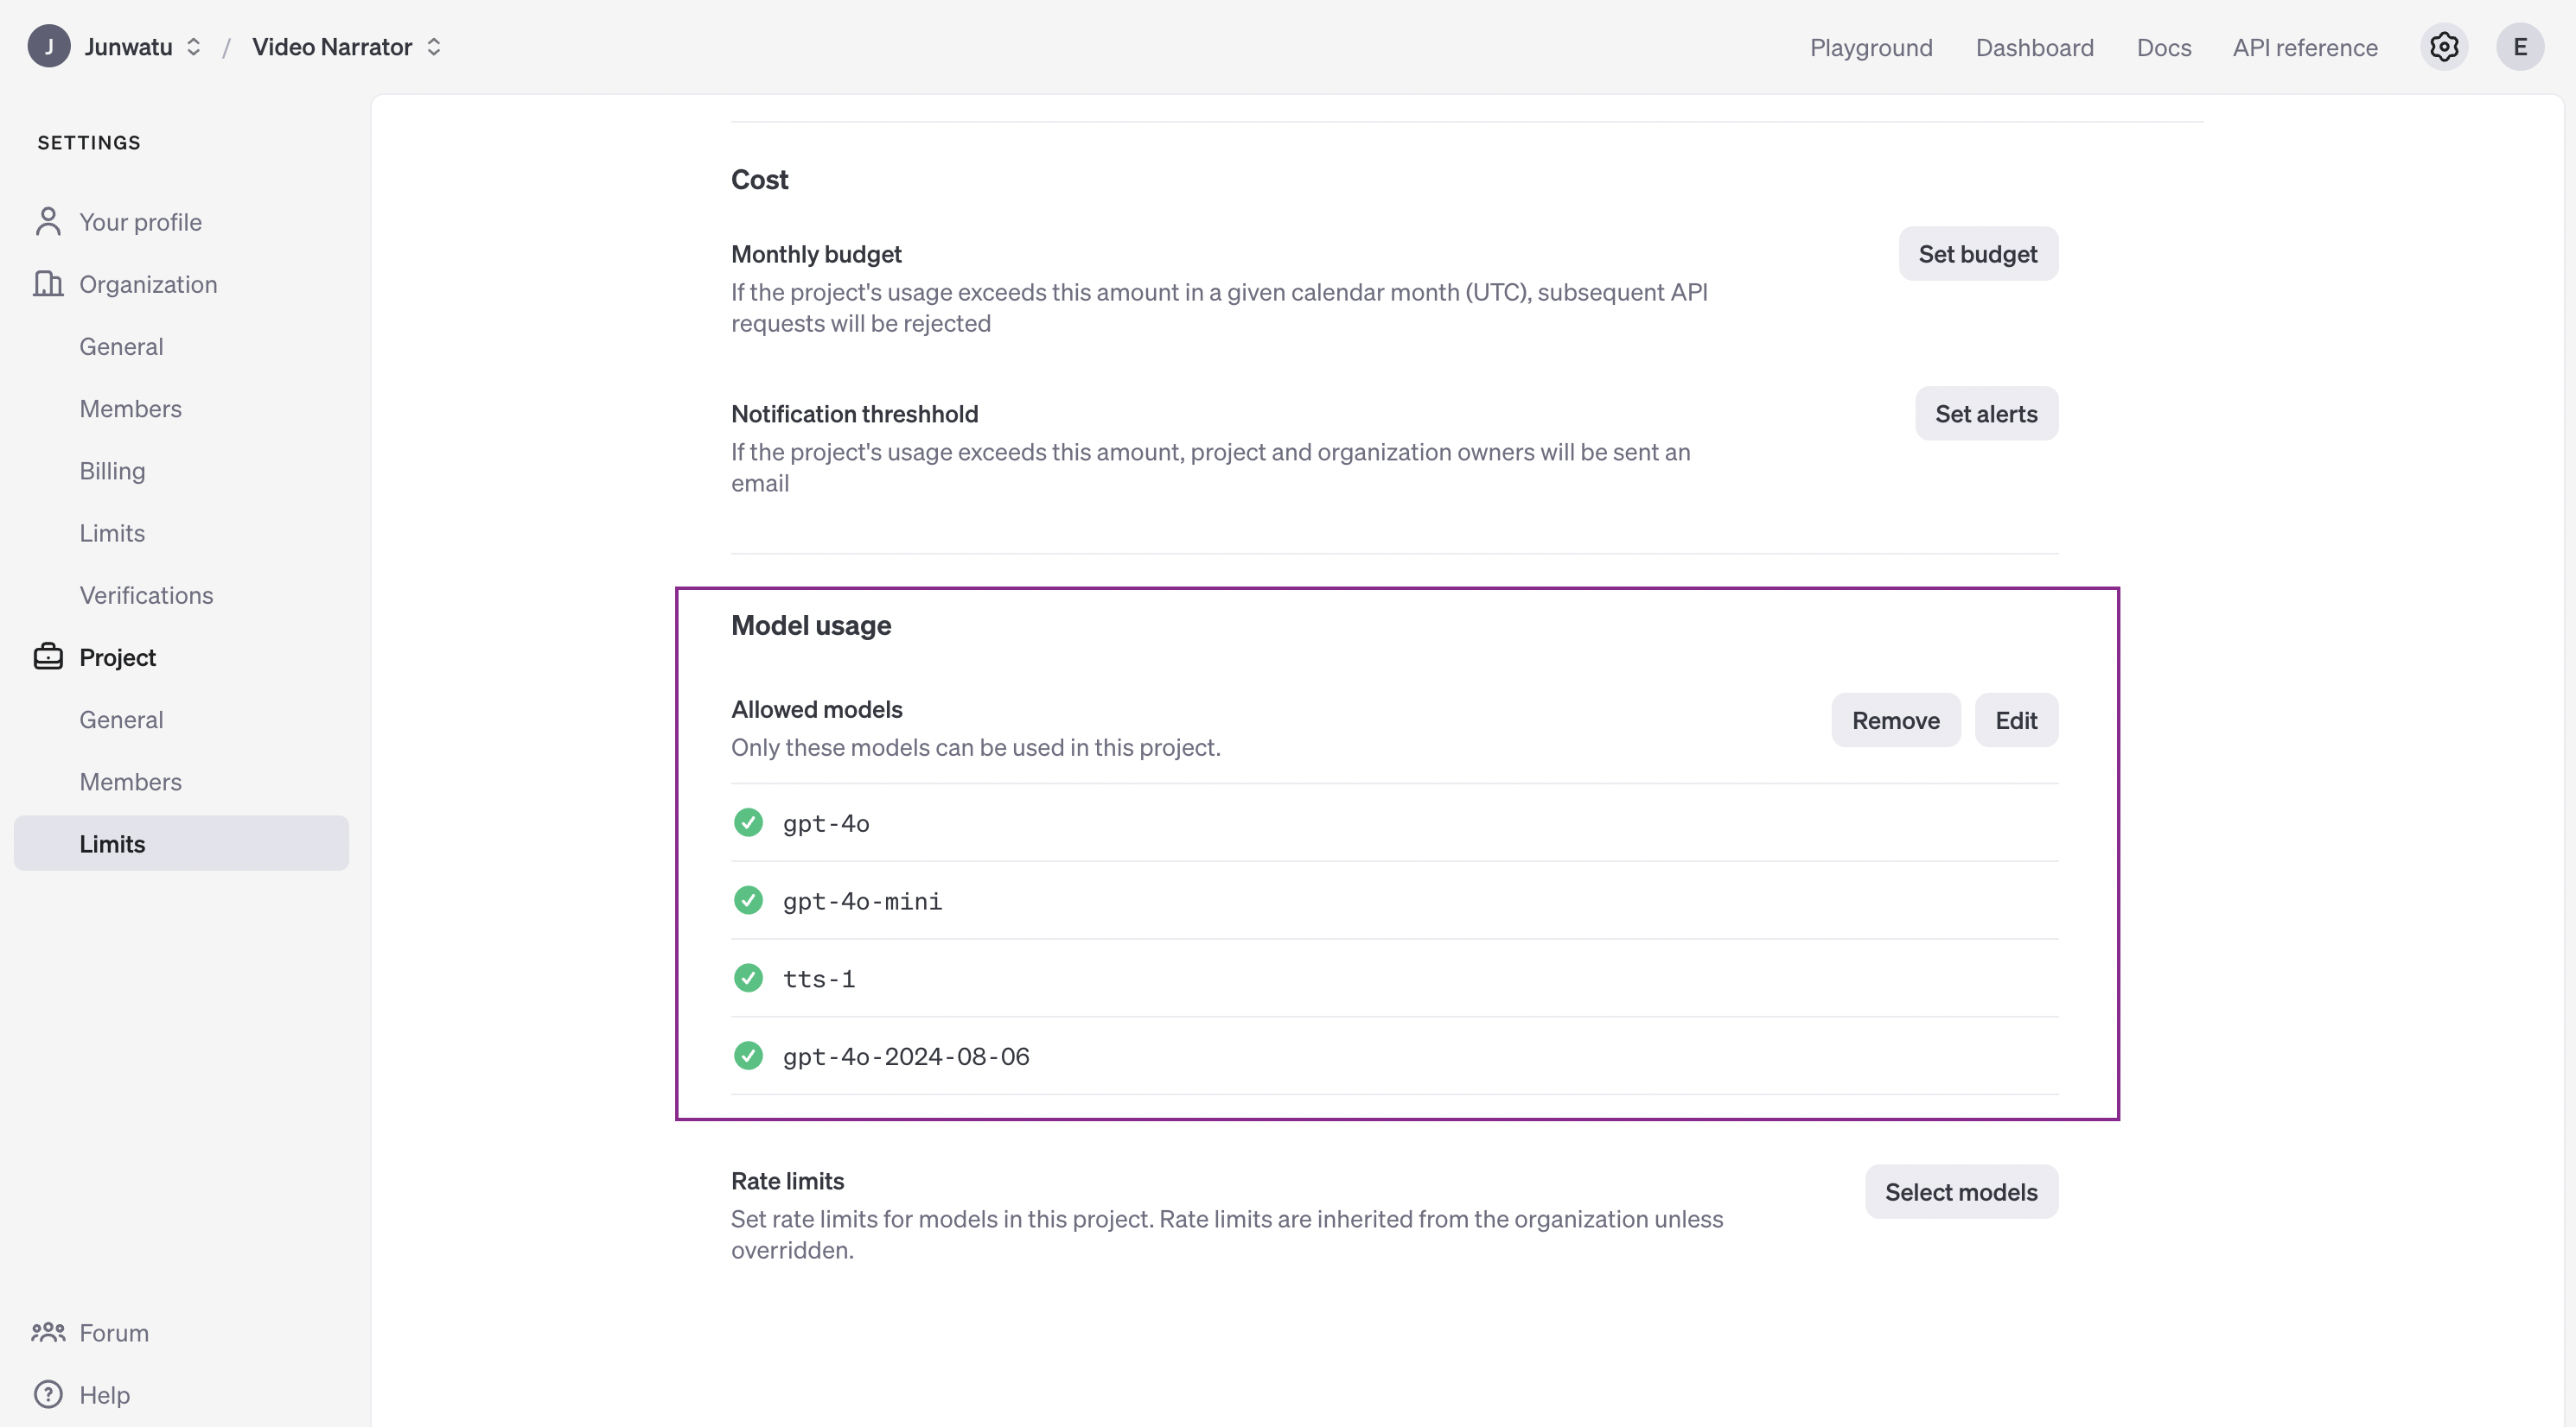Click the gpt-4o-2024-08-06 model row

point(905,1056)
